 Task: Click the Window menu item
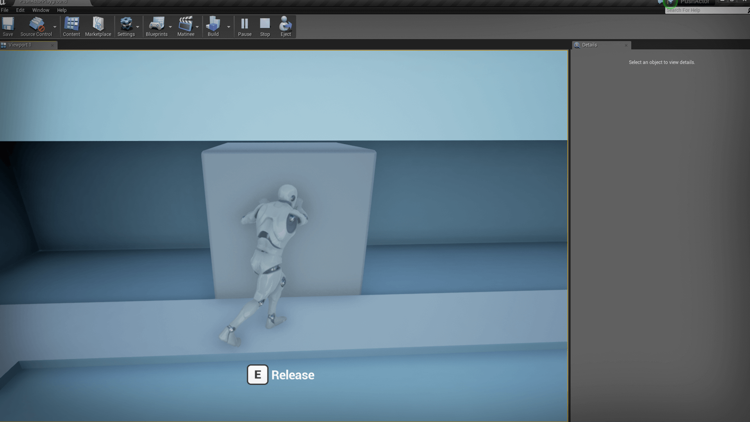point(40,10)
